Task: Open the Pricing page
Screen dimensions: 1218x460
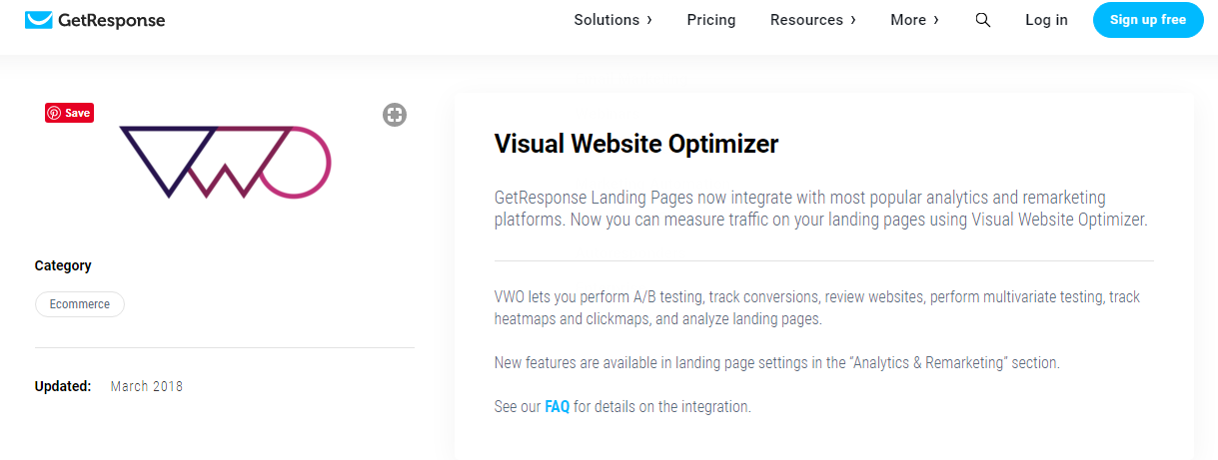Action: 711,20
